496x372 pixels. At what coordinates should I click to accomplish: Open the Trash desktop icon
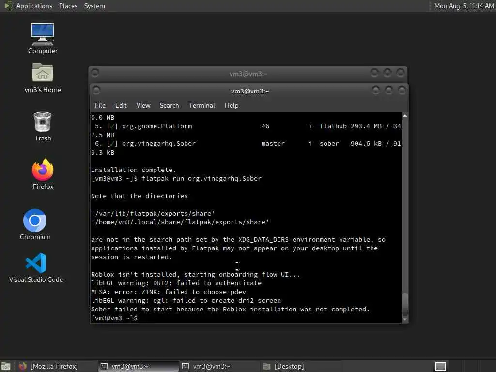[43, 126]
